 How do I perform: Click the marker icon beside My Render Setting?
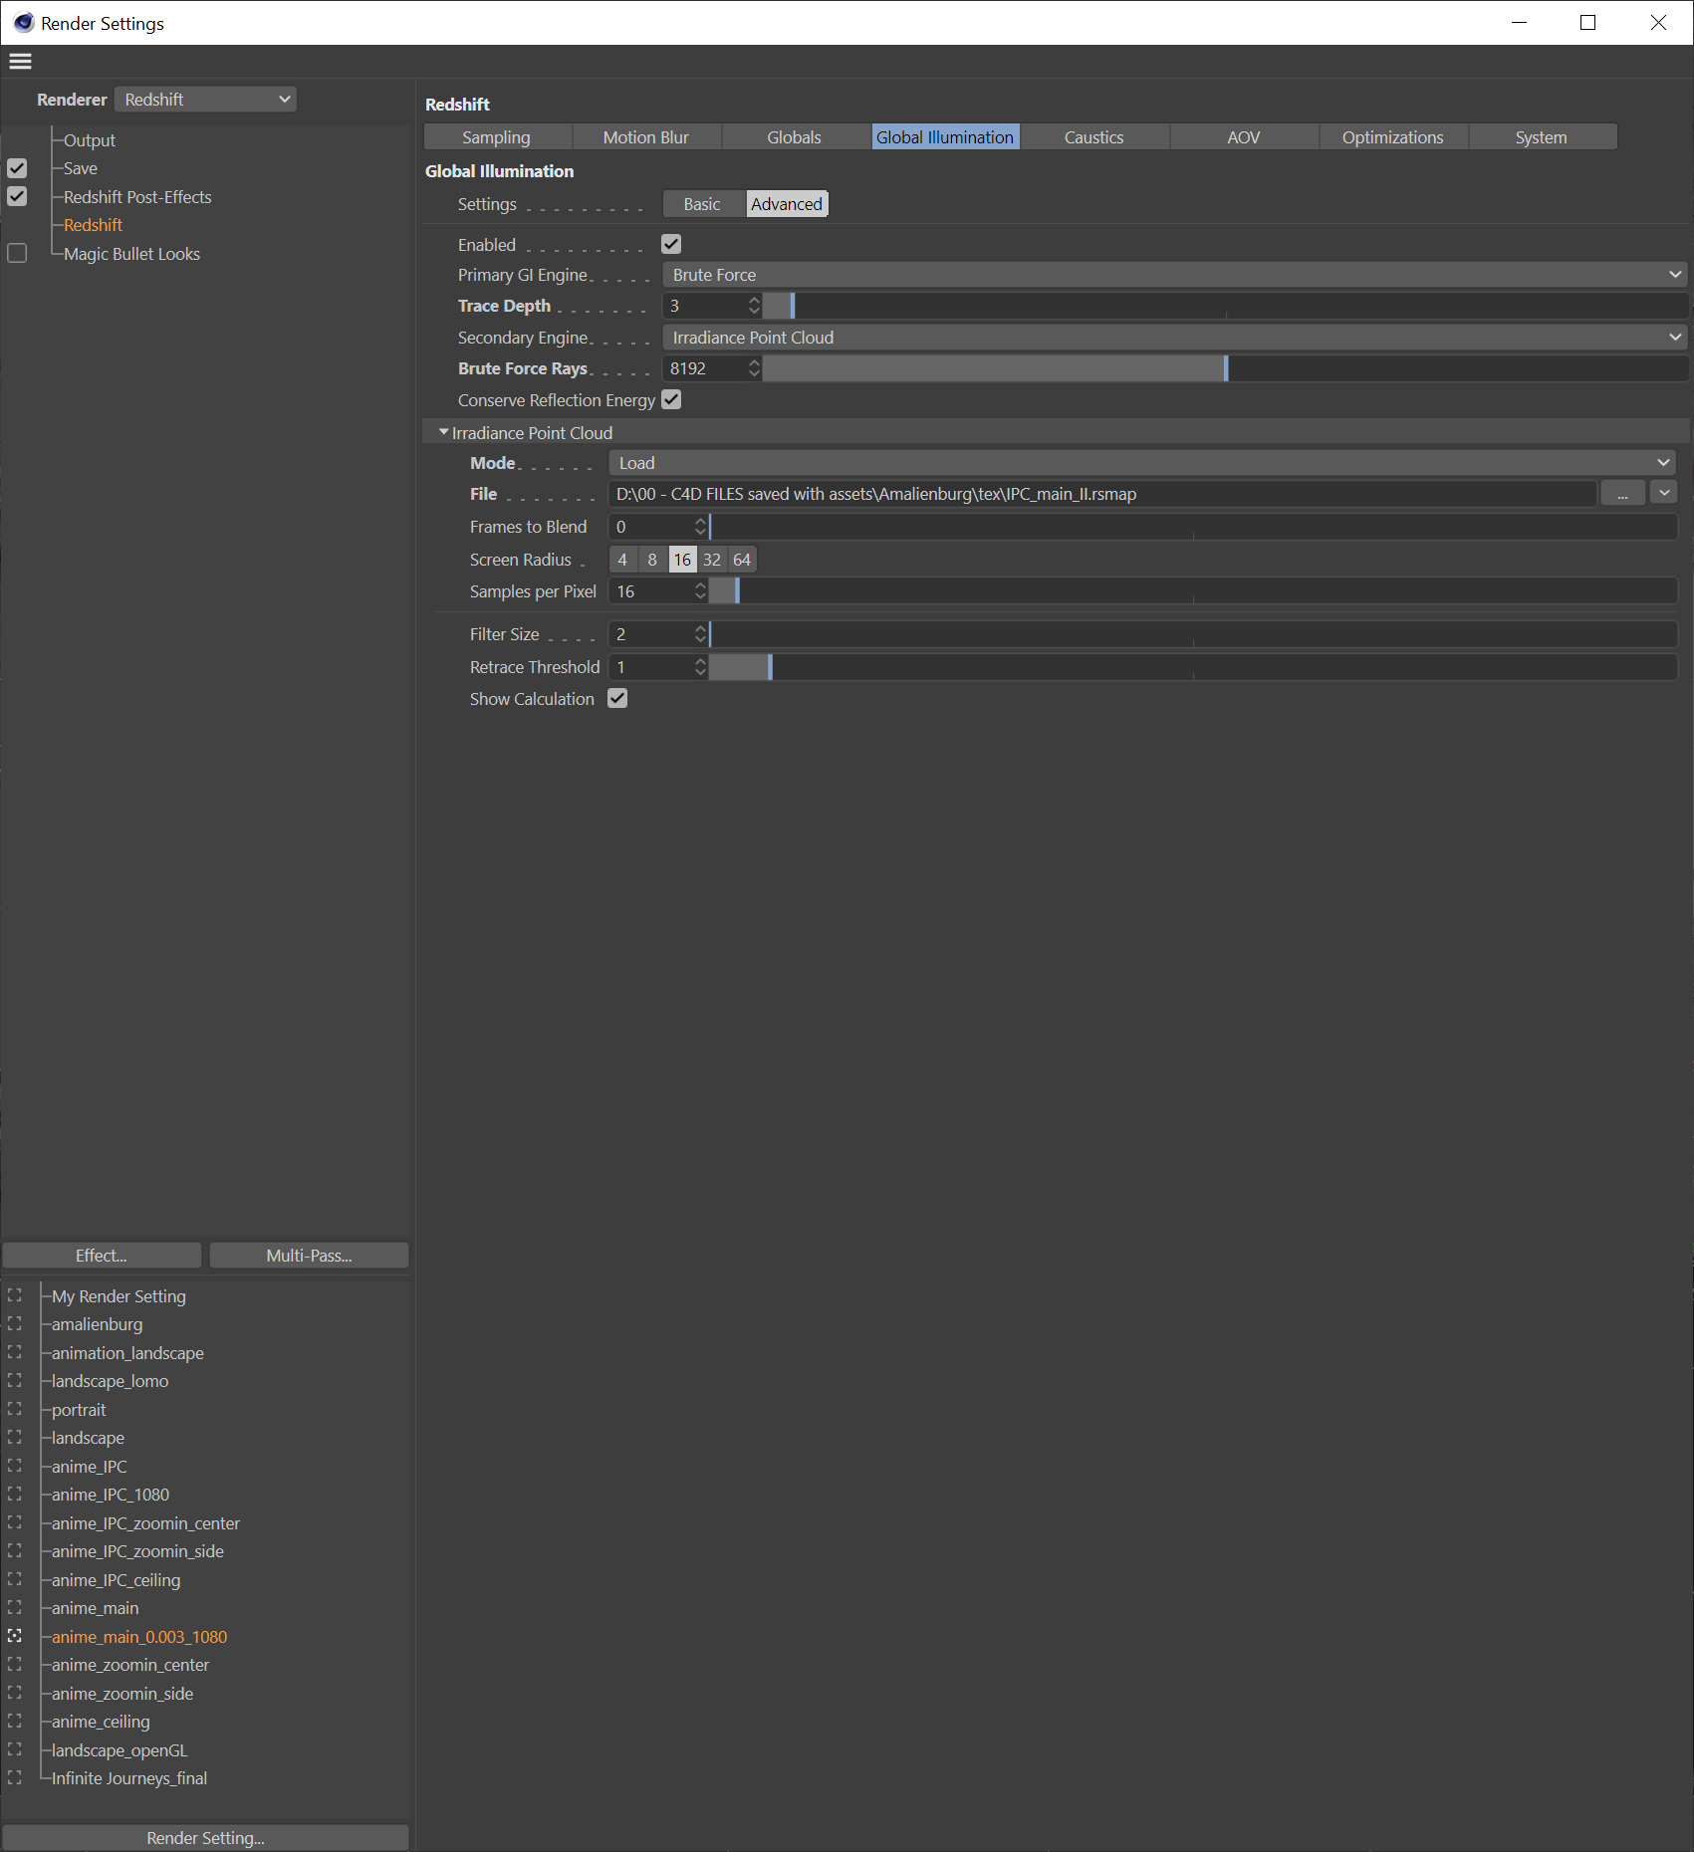[15, 1295]
